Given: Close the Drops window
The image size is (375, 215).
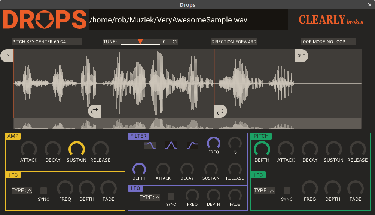Looking at the screenshot, I should tap(369, 5).
